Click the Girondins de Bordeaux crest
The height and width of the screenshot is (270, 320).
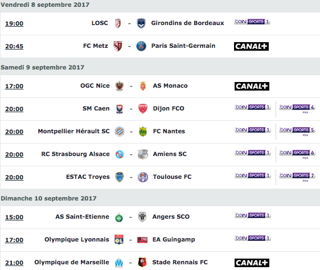(x=141, y=23)
